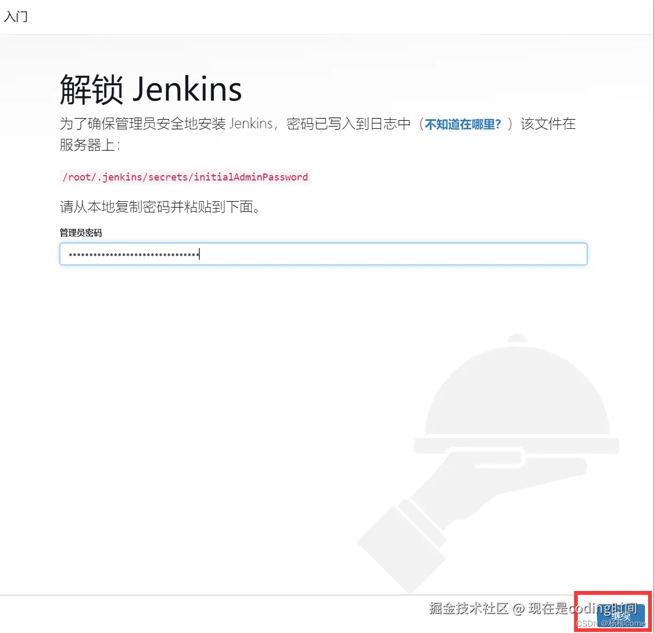Click the '请从本地复制密码并粘贴到下面。' instruction text
This screenshot has height=633, width=654.
click(x=160, y=207)
